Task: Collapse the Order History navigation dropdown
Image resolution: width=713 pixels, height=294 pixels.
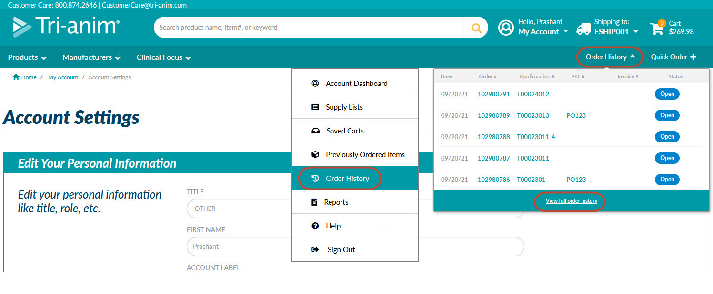Action: coord(610,57)
